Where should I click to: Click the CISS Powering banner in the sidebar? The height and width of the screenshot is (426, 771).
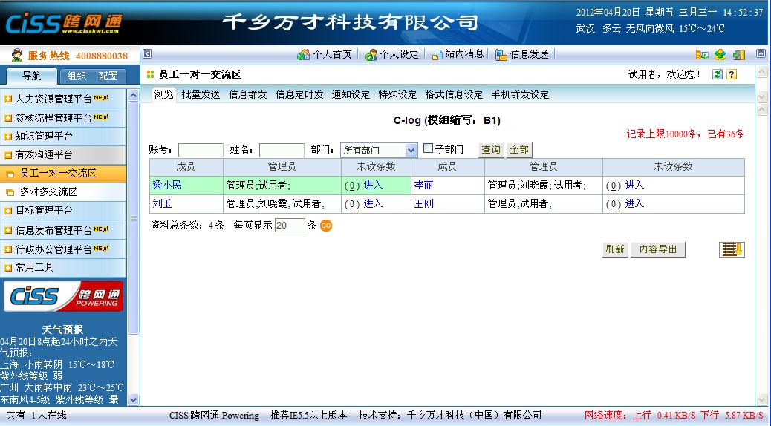63,296
